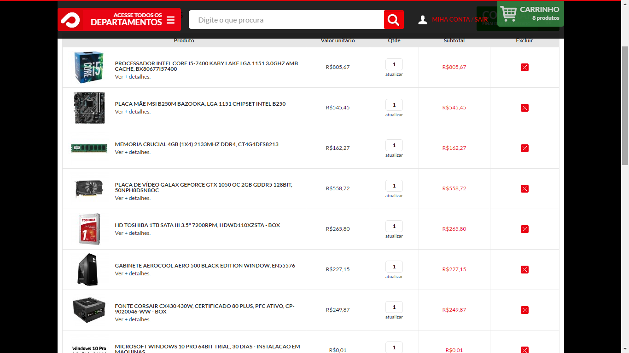This screenshot has width=629, height=353.
Task: Click the user account silhouette icon
Action: click(x=423, y=20)
